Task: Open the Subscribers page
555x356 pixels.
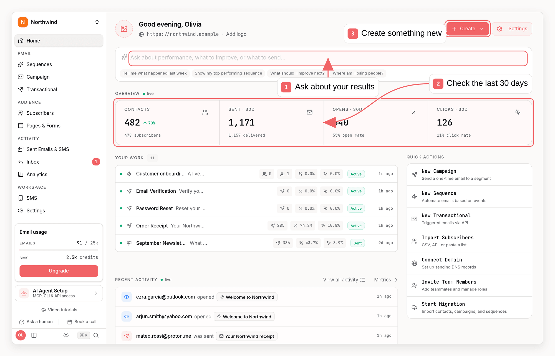Action: [x=59, y=113]
